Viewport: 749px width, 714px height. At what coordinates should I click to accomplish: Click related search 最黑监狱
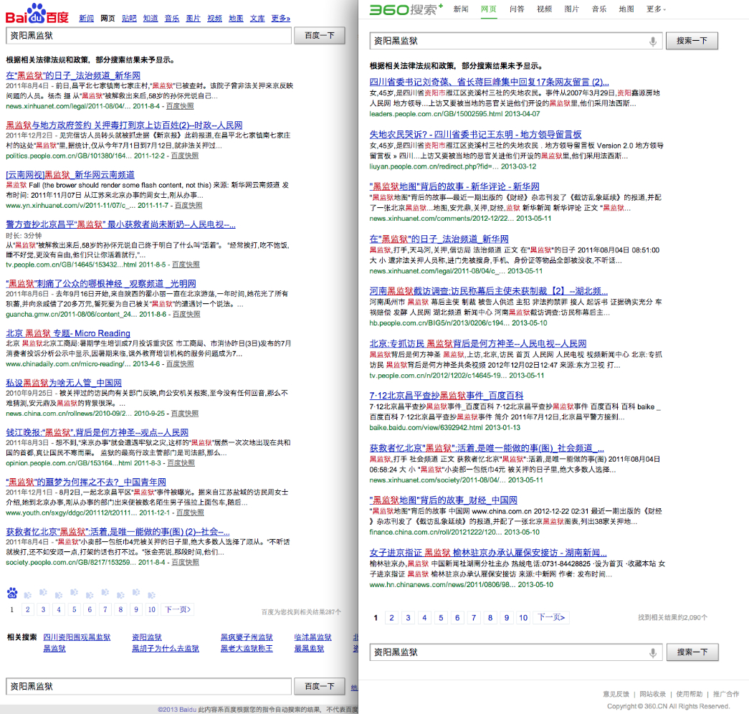click(x=309, y=649)
